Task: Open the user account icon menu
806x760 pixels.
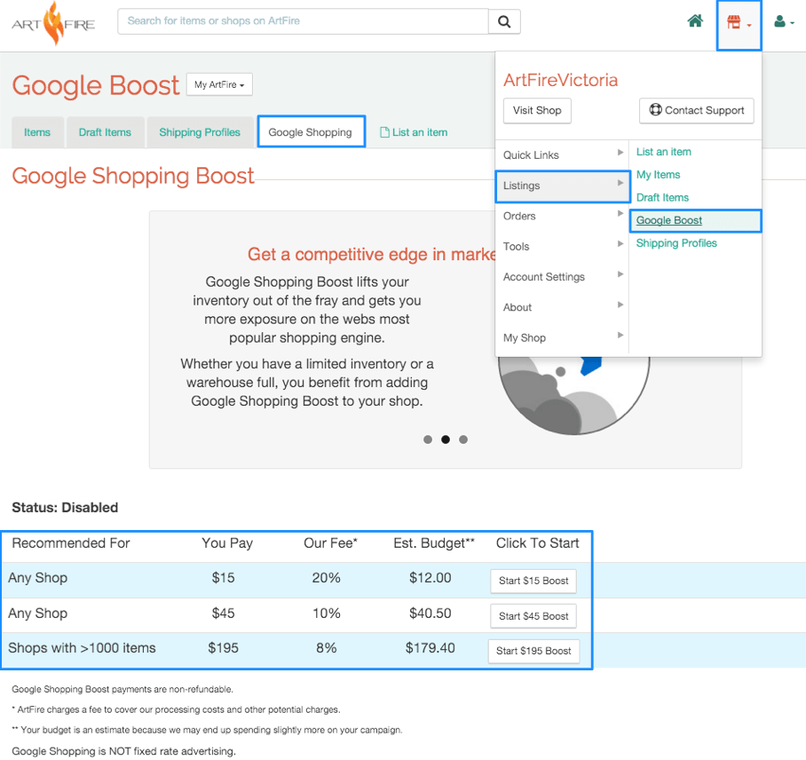Action: pyautogui.click(x=784, y=21)
